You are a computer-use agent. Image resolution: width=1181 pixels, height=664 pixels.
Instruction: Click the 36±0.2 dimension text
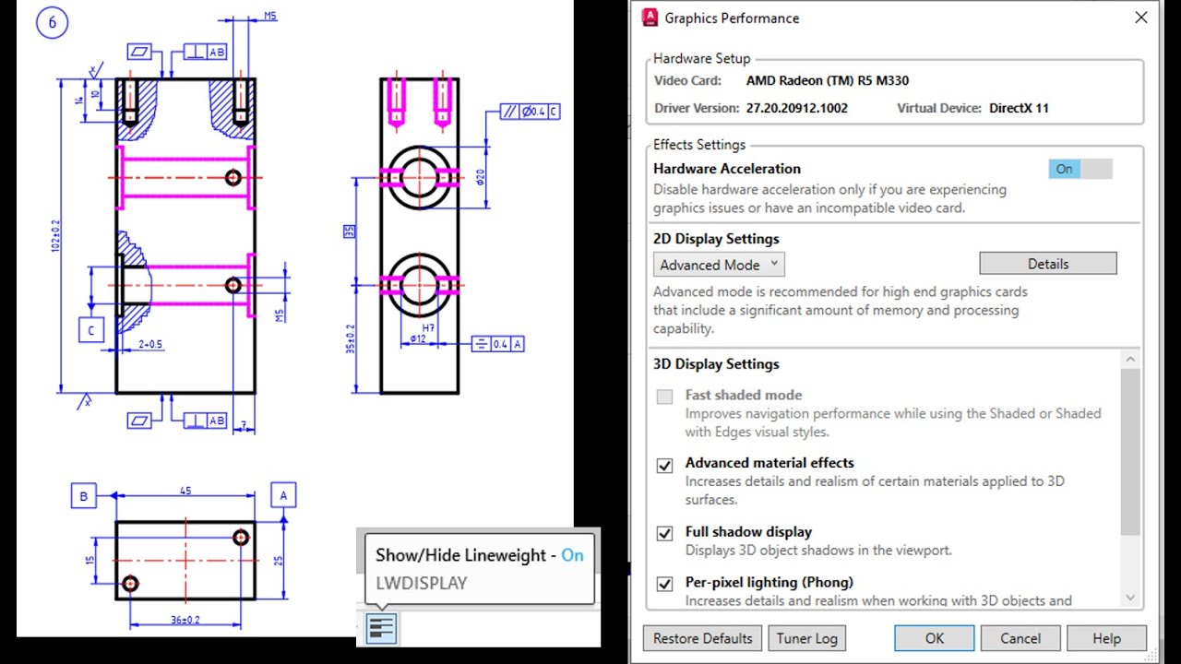pyautogui.click(x=185, y=621)
